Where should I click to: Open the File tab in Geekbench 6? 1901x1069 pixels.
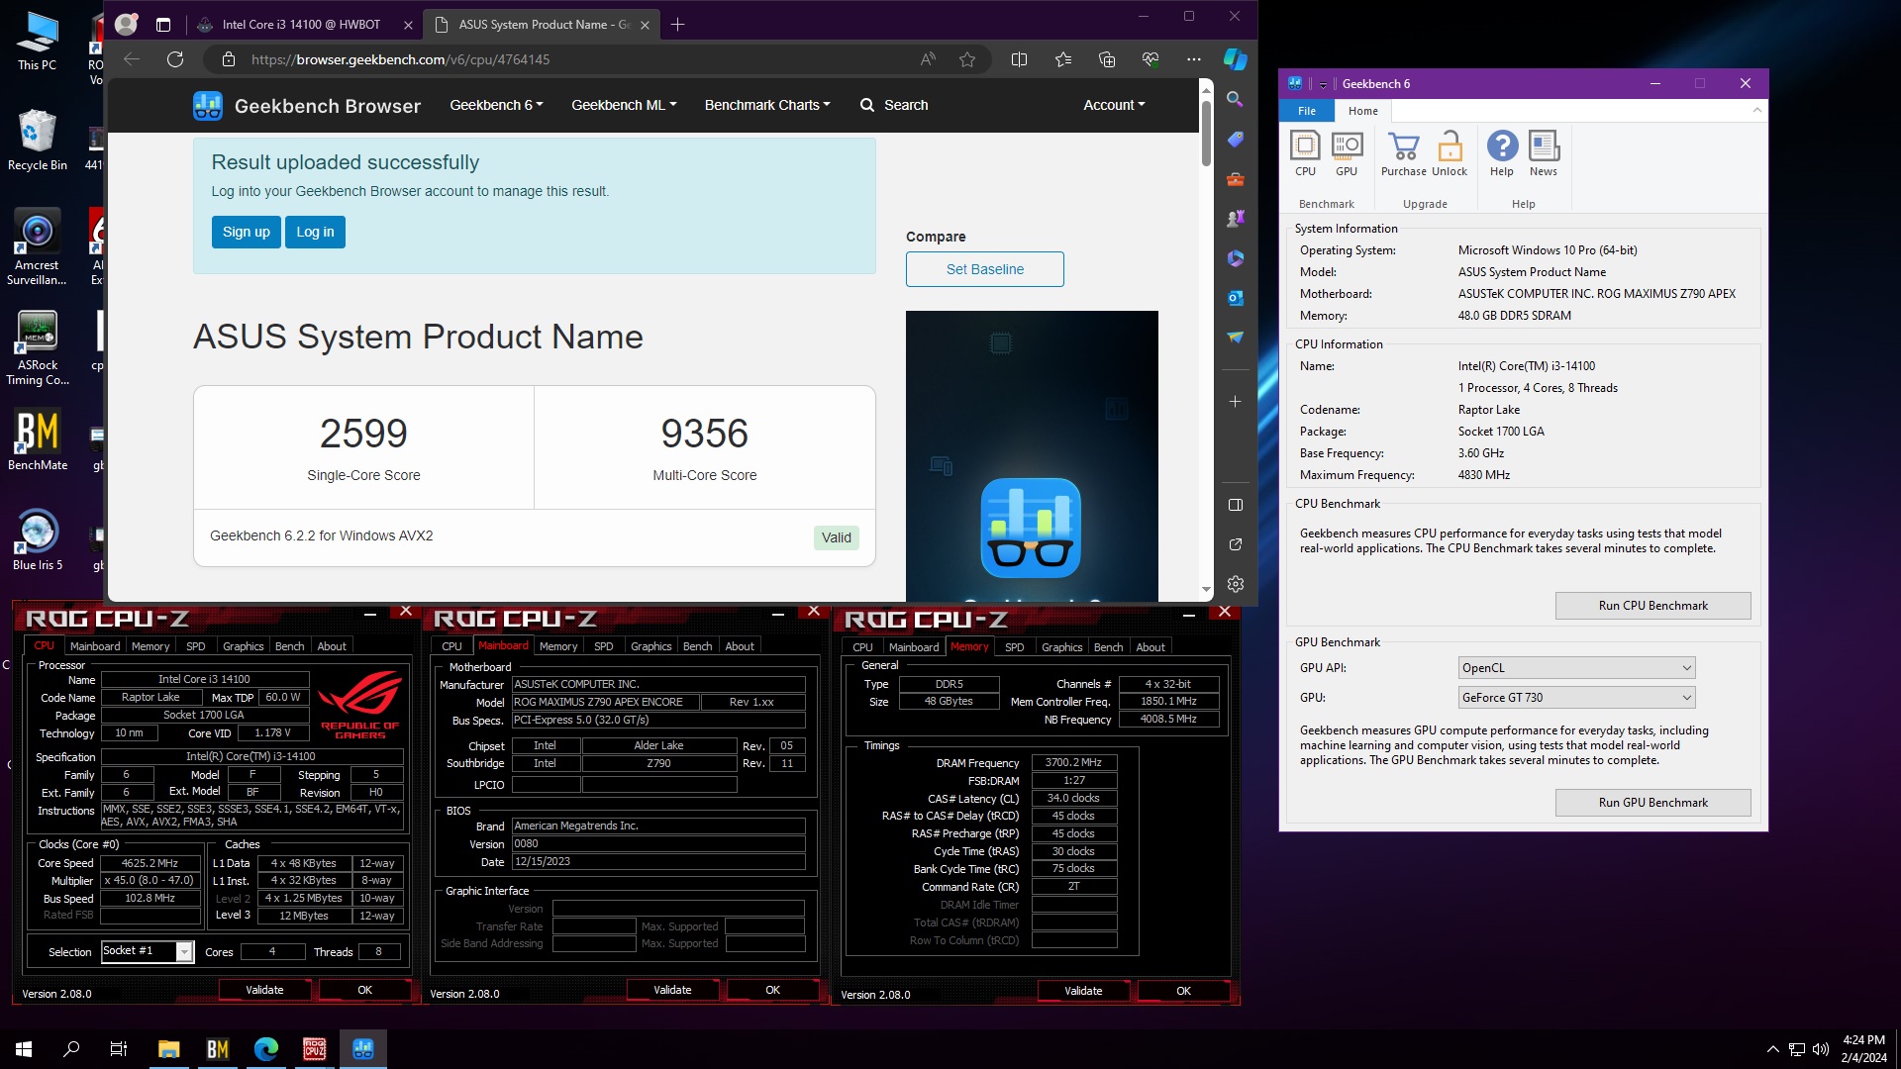(1307, 111)
